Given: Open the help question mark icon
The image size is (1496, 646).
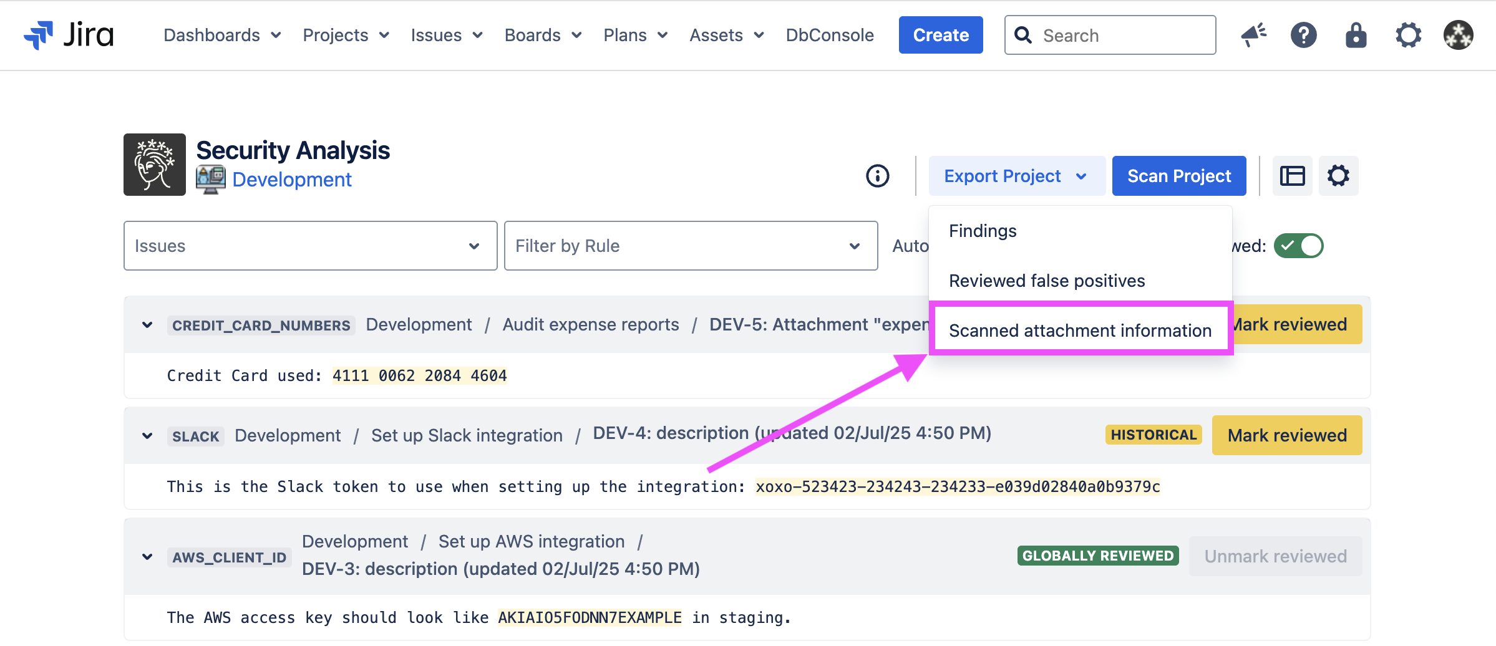Looking at the screenshot, I should [x=1303, y=35].
